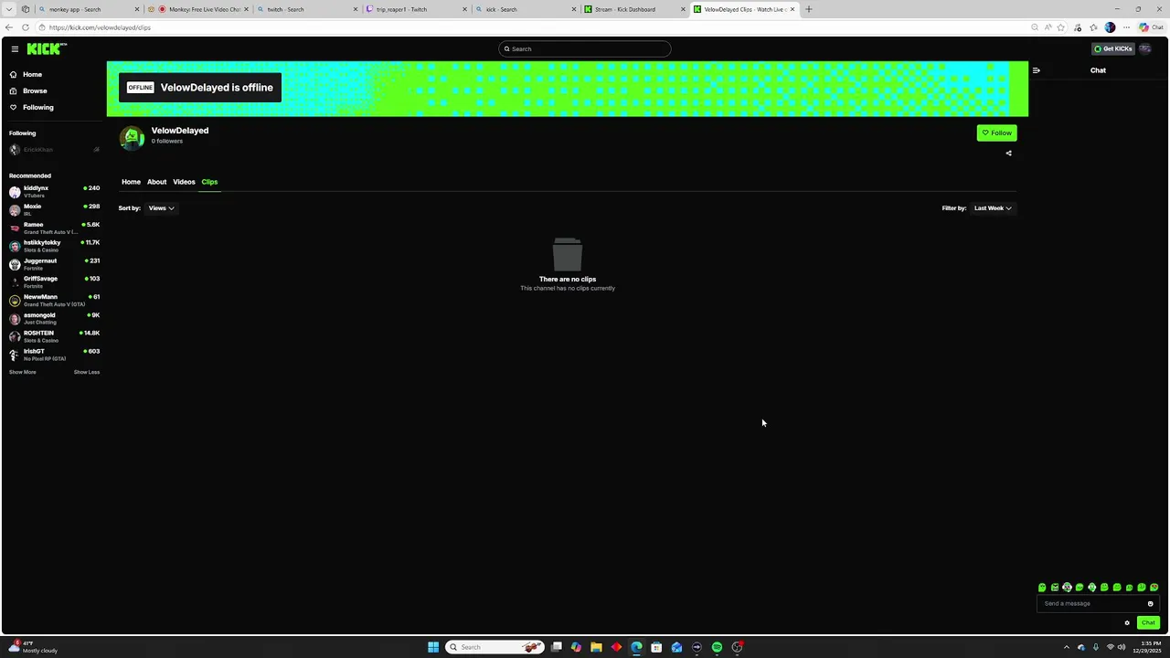The image size is (1170, 658).
Task: Switch to the channel Home tab
Action: tap(131, 182)
